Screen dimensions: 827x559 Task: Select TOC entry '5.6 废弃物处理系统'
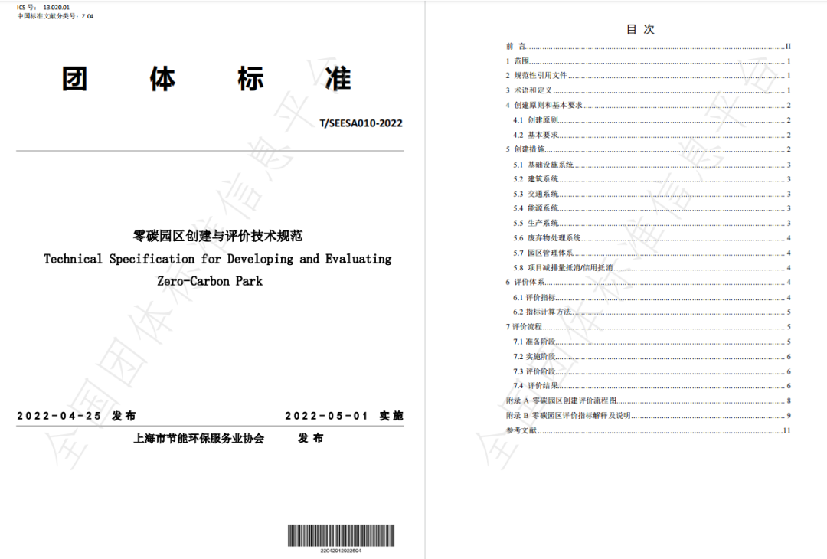tap(652, 238)
